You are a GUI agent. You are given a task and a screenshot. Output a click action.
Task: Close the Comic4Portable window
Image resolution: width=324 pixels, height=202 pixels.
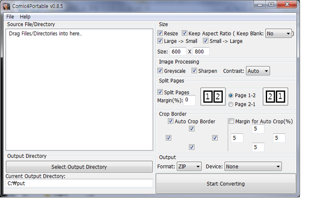click(x=287, y=4)
